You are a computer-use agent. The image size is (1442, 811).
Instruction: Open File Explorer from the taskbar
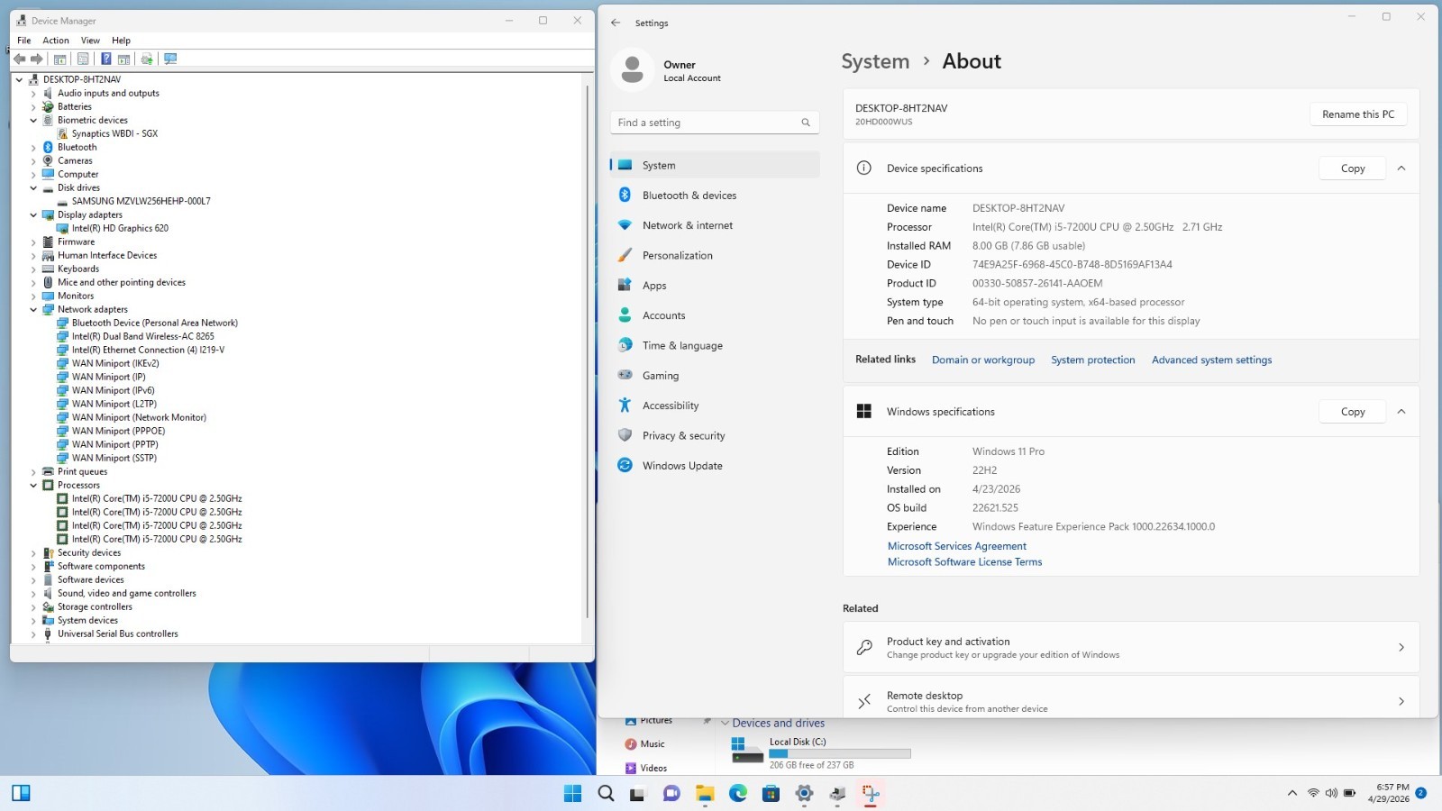pos(705,793)
